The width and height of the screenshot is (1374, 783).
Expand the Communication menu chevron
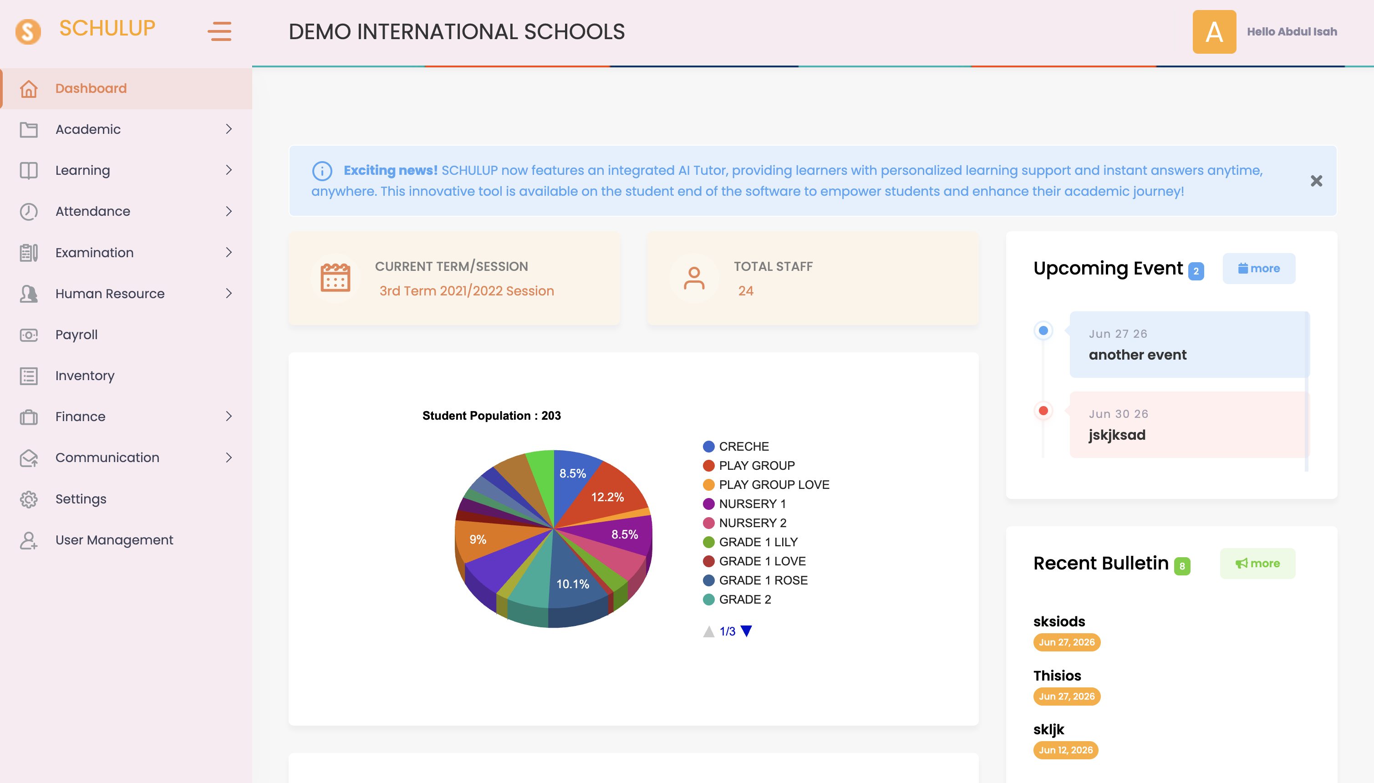(229, 458)
